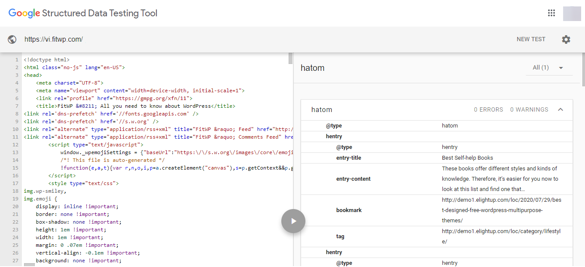Click the globe icon beside the URL
This screenshot has height=267, width=585.
(x=12, y=39)
